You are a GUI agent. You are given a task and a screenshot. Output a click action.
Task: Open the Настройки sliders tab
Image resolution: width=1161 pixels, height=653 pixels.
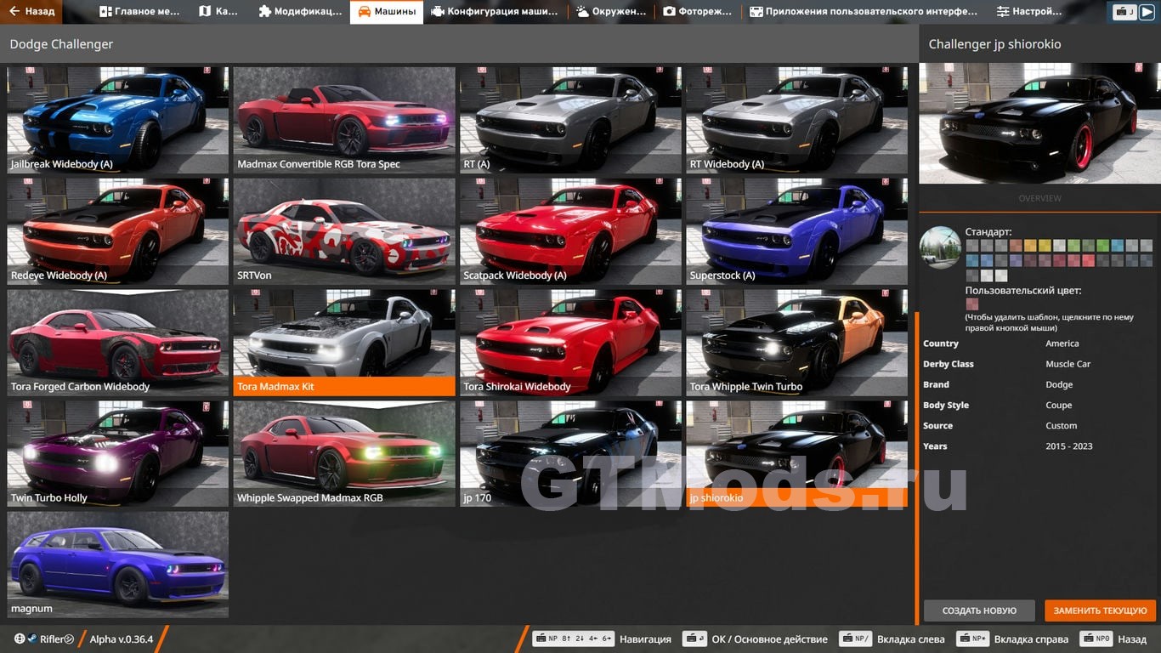pyautogui.click(x=1029, y=12)
